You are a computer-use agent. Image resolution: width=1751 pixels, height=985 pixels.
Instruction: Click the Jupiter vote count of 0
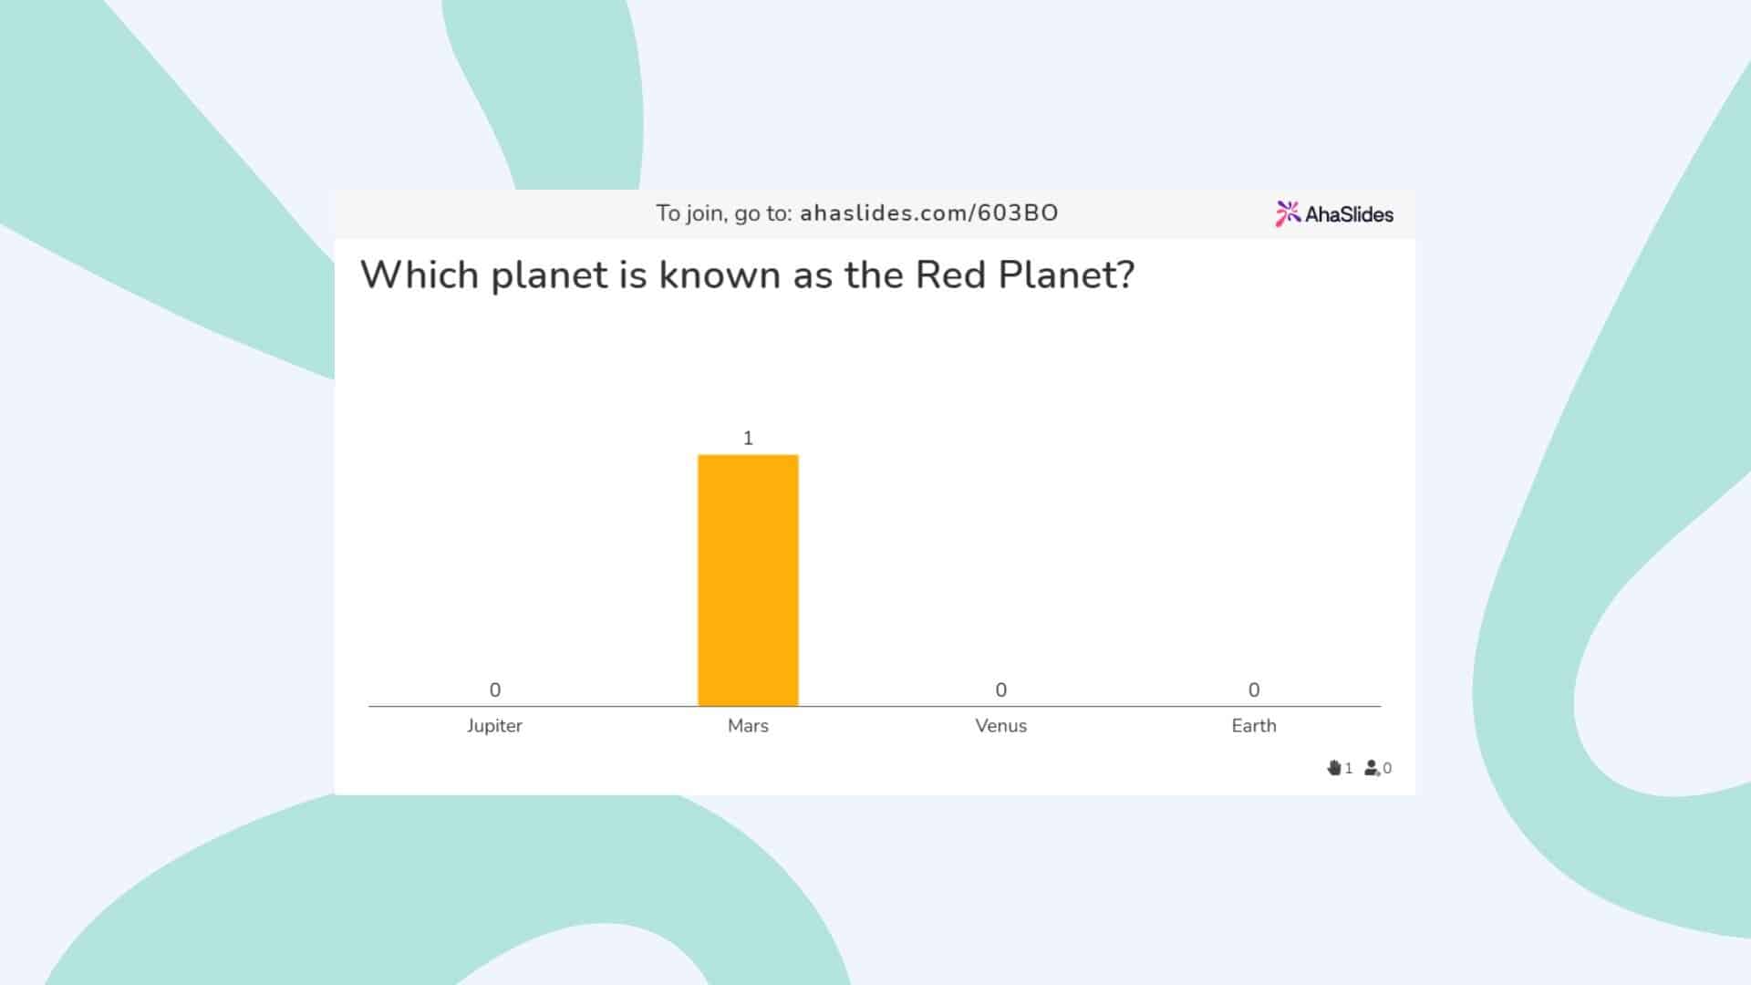click(495, 689)
